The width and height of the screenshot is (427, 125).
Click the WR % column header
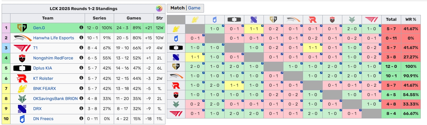[x=410, y=19]
